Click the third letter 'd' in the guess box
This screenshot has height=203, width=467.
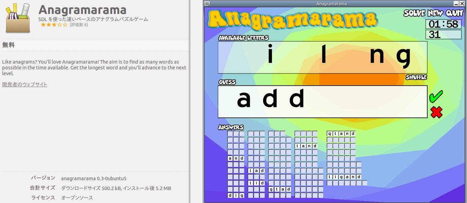click(297, 98)
